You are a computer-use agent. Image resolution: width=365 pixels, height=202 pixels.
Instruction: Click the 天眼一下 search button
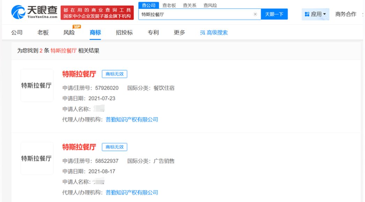pos(274,14)
